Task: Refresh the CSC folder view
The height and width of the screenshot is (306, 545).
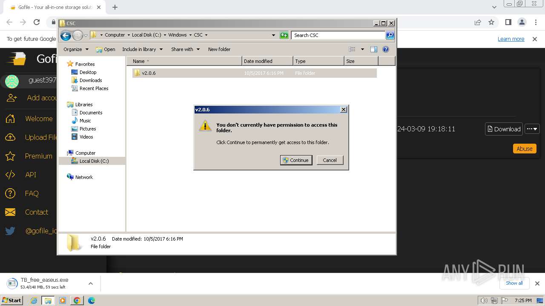Action: (284, 35)
